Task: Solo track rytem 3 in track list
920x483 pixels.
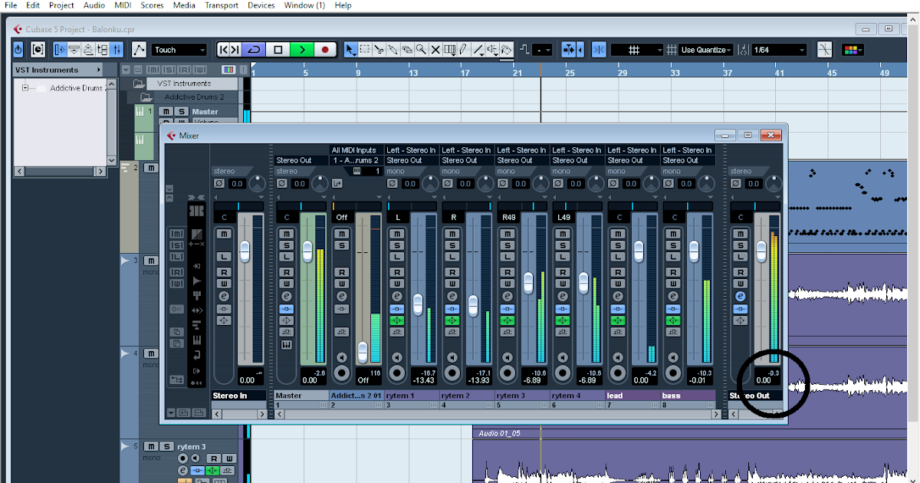Action: click(x=166, y=446)
